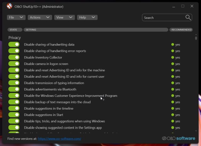Toggle suggested content in Settings app switch
Screen dimensions: 201x146
click(x=14, y=127)
